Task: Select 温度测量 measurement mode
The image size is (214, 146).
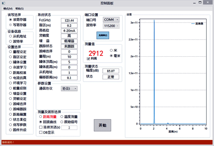Action: [x=62, y=116]
